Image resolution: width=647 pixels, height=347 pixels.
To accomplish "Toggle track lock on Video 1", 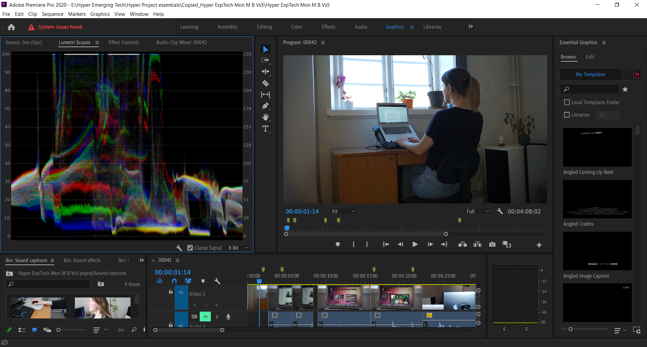I will coord(171,292).
